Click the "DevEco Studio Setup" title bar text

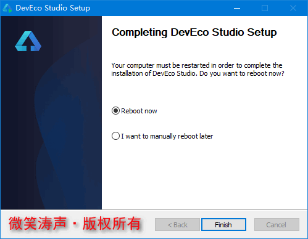coord(53,8)
